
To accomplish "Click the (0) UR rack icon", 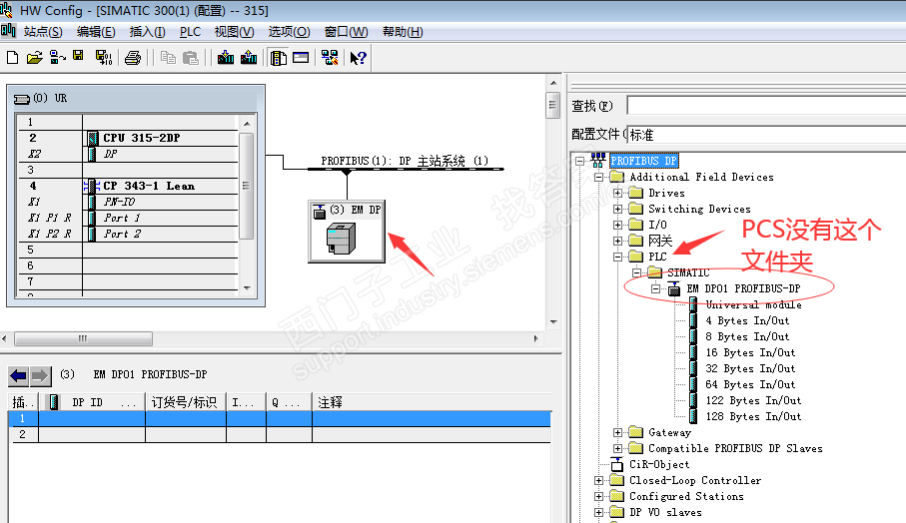I will [22, 99].
